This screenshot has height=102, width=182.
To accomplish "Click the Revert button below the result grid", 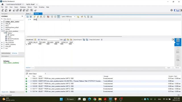I will [177, 68].
